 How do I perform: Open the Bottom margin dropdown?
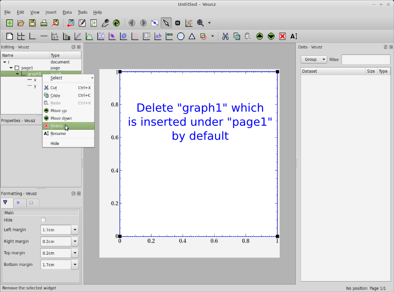[x=74, y=265]
